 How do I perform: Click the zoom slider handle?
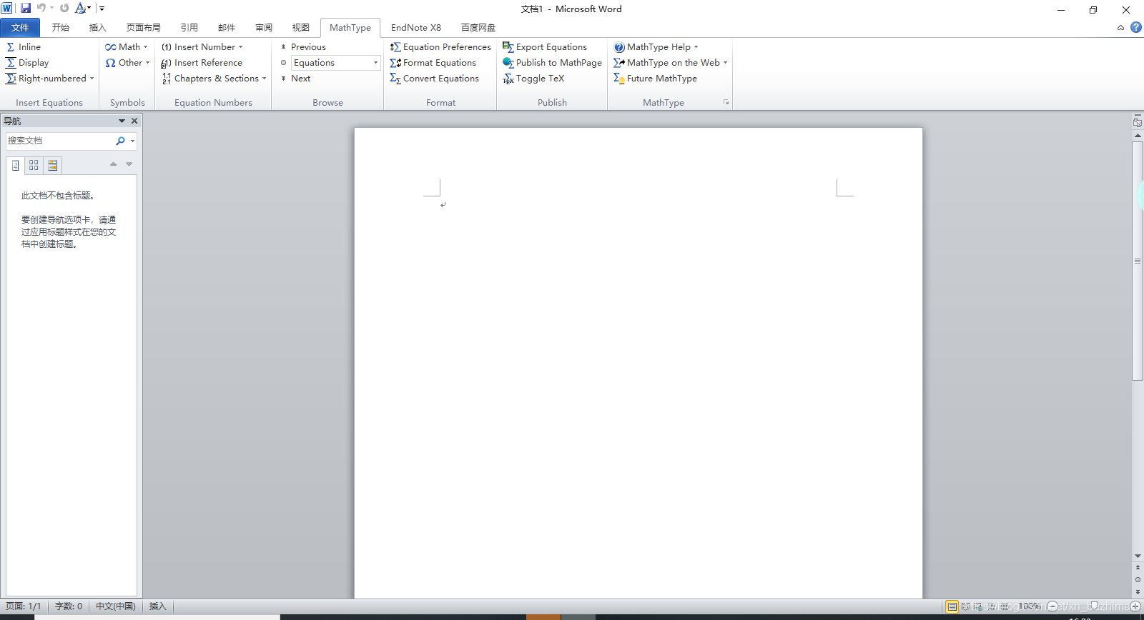click(1094, 606)
